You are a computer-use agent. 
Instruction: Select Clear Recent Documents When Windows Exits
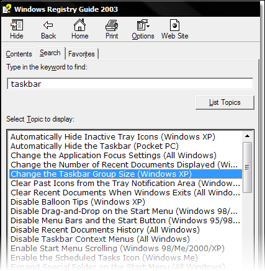(x=125, y=192)
